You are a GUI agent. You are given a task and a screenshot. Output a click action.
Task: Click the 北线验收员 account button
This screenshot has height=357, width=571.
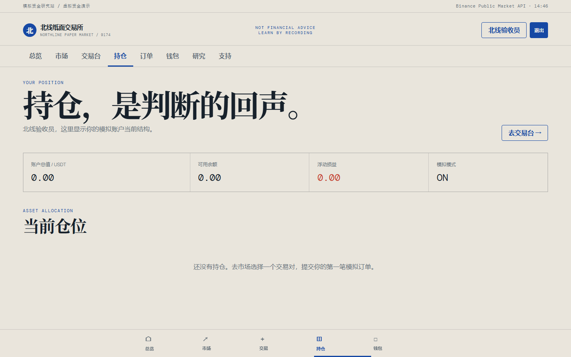pyautogui.click(x=504, y=30)
